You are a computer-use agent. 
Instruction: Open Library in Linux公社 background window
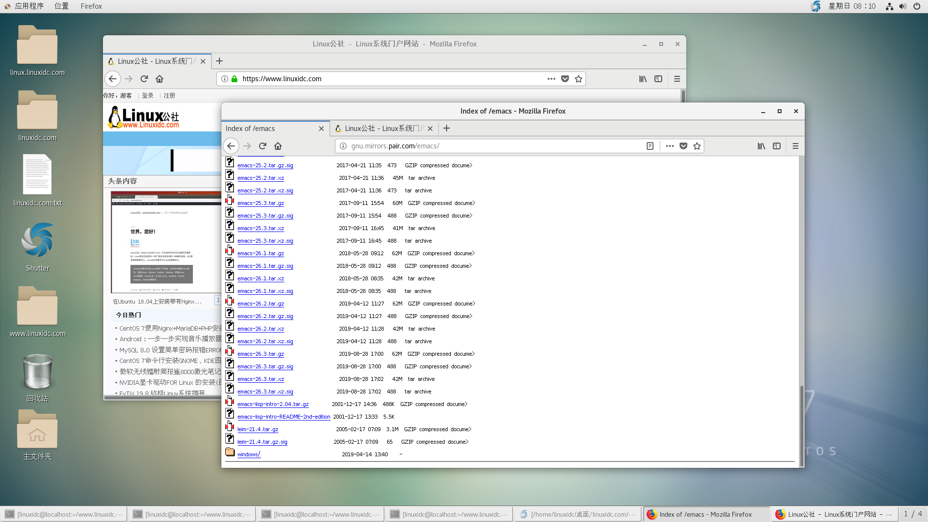(643, 79)
